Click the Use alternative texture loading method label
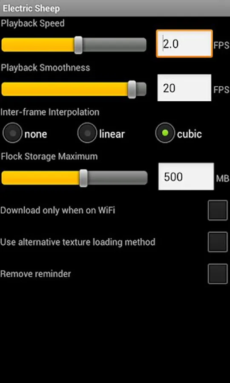Screen dimensions: 230x383 tap(78, 242)
